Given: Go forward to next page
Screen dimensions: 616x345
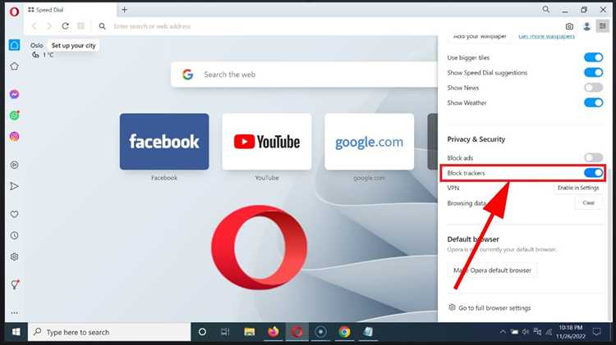Looking at the screenshot, I should (x=49, y=26).
